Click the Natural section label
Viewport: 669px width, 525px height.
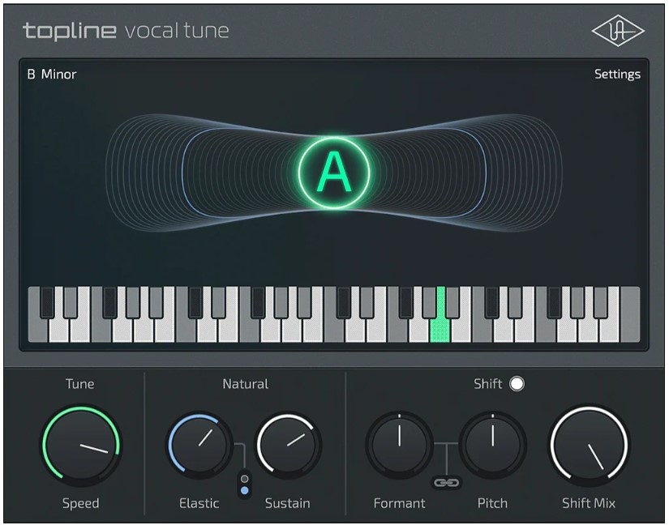tap(246, 384)
